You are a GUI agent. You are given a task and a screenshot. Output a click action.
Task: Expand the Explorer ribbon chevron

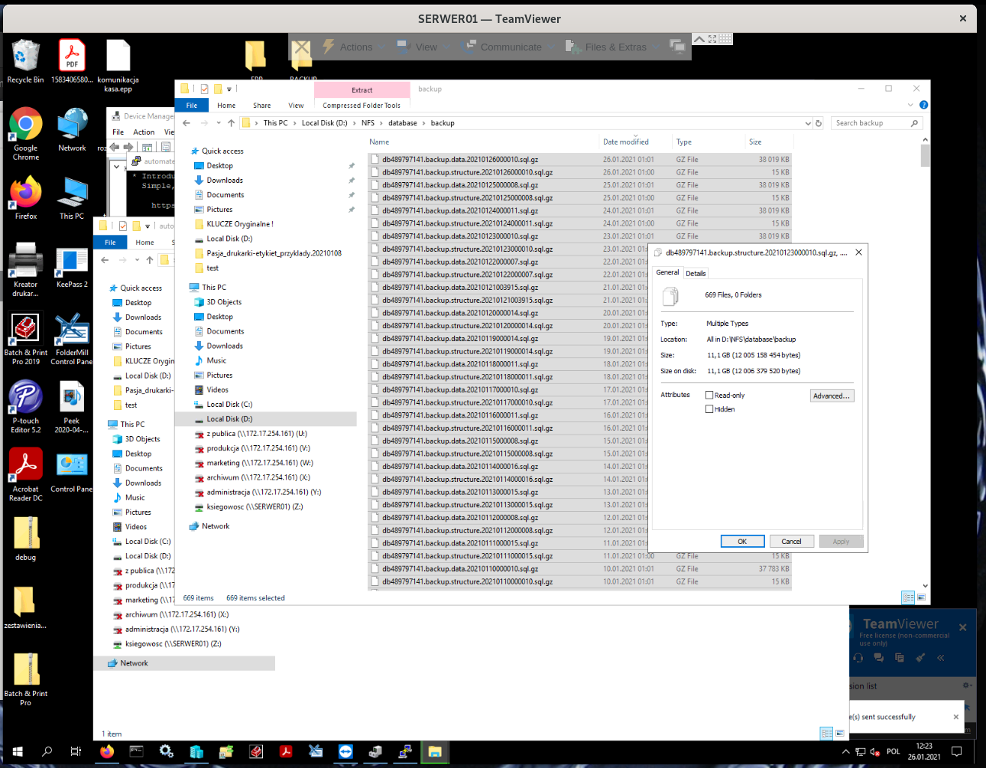point(910,105)
